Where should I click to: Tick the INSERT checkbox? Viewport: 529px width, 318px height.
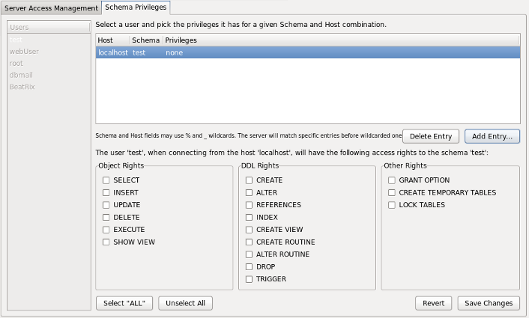(106, 193)
